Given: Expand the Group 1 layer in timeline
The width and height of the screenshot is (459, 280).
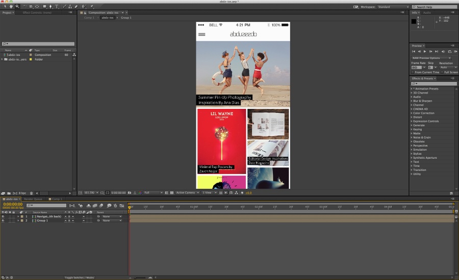Looking at the screenshot, I should 18,220.
